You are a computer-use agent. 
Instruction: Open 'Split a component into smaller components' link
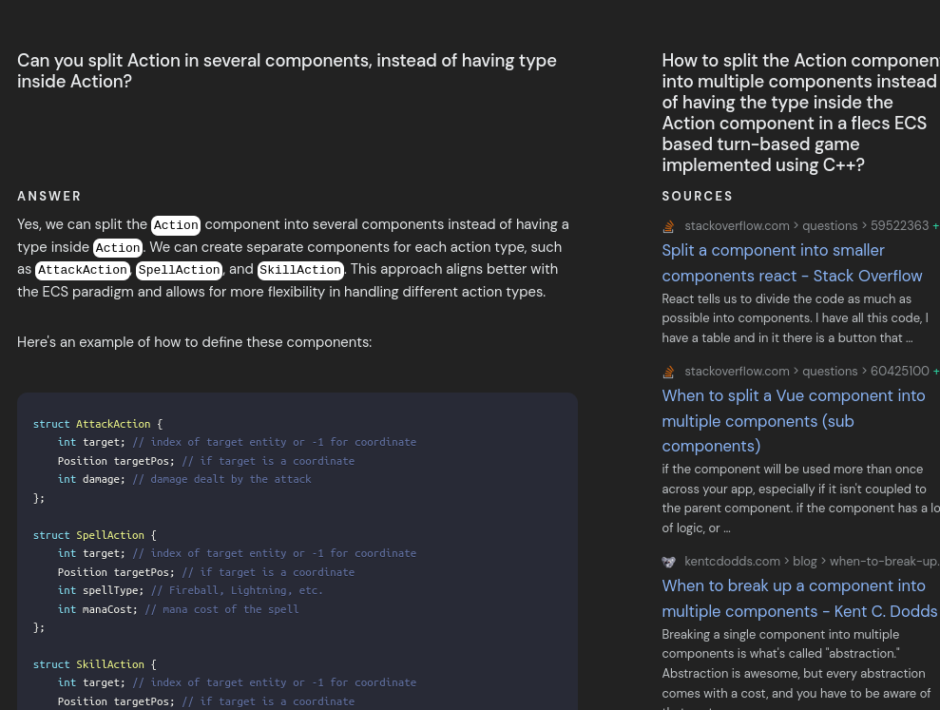(792, 263)
